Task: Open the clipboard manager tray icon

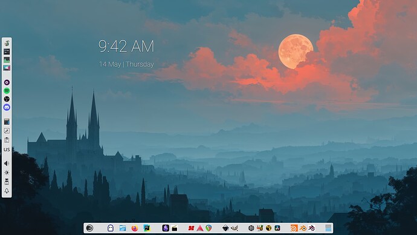Action: coord(7,140)
